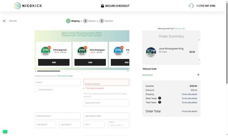This screenshot has width=228, height=136.
Task: Focus the Last Name field
Action: coord(70,125)
